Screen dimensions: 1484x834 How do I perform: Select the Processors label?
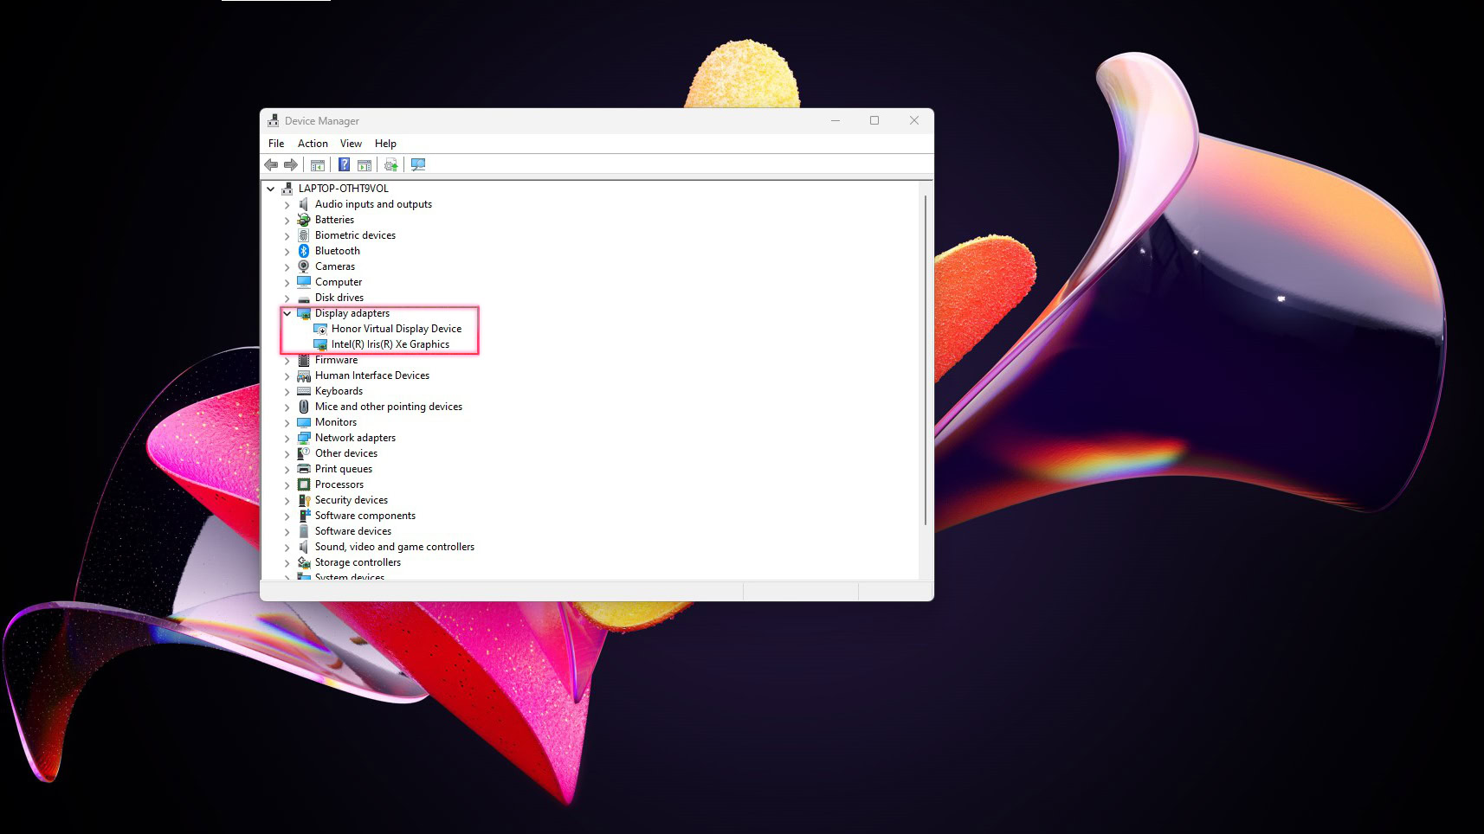pyautogui.click(x=339, y=484)
